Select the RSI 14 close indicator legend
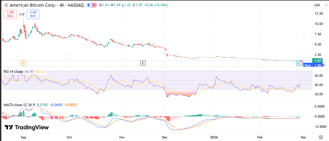 [x=16, y=71]
